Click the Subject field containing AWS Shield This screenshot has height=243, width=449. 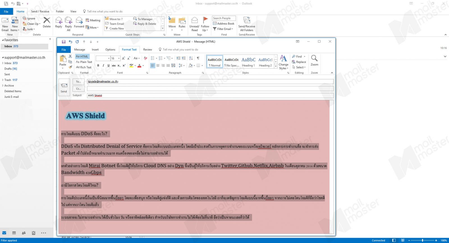(210, 96)
